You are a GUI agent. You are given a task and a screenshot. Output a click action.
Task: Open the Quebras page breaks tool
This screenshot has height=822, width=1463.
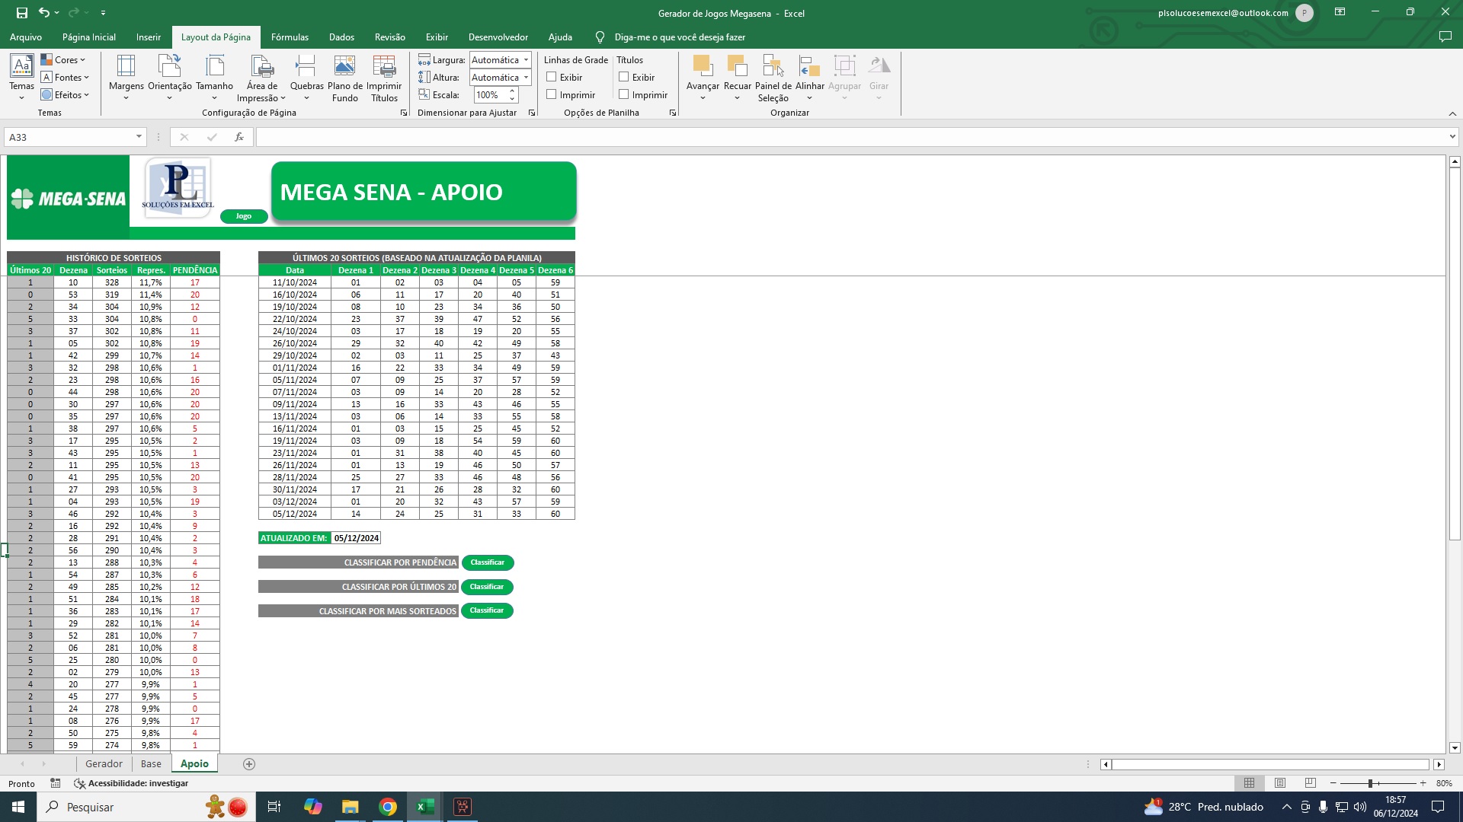tap(306, 78)
